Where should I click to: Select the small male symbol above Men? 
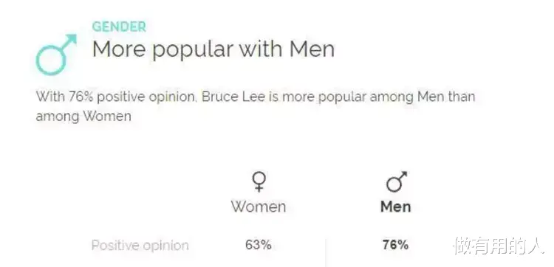click(397, 182)
